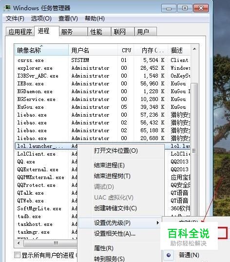The height and width of the screenshot is (262, 230).
Task: Select the KuGou.exe process row
Action: (103, 107)
